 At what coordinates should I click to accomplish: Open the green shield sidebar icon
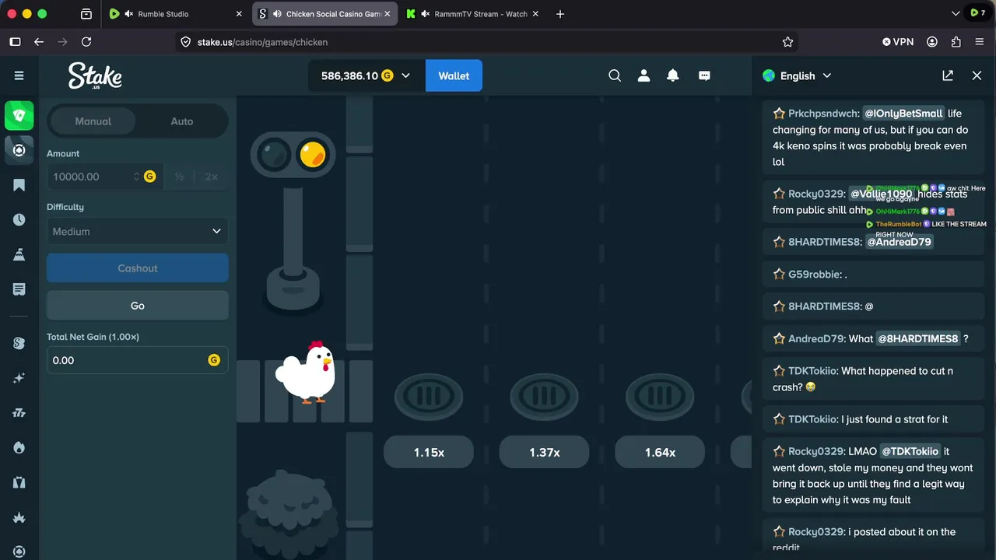(19, 115)
